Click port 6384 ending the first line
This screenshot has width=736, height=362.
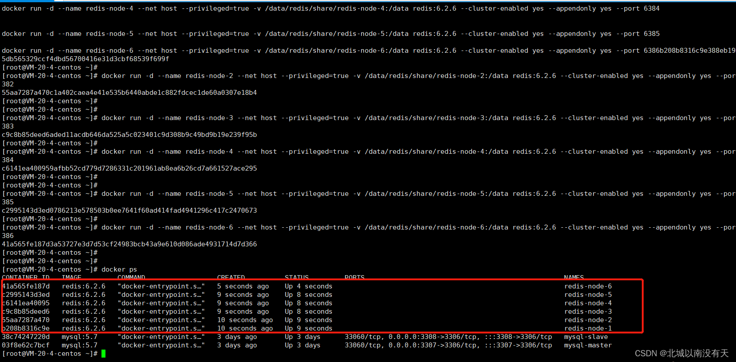[x=651, y=8]
